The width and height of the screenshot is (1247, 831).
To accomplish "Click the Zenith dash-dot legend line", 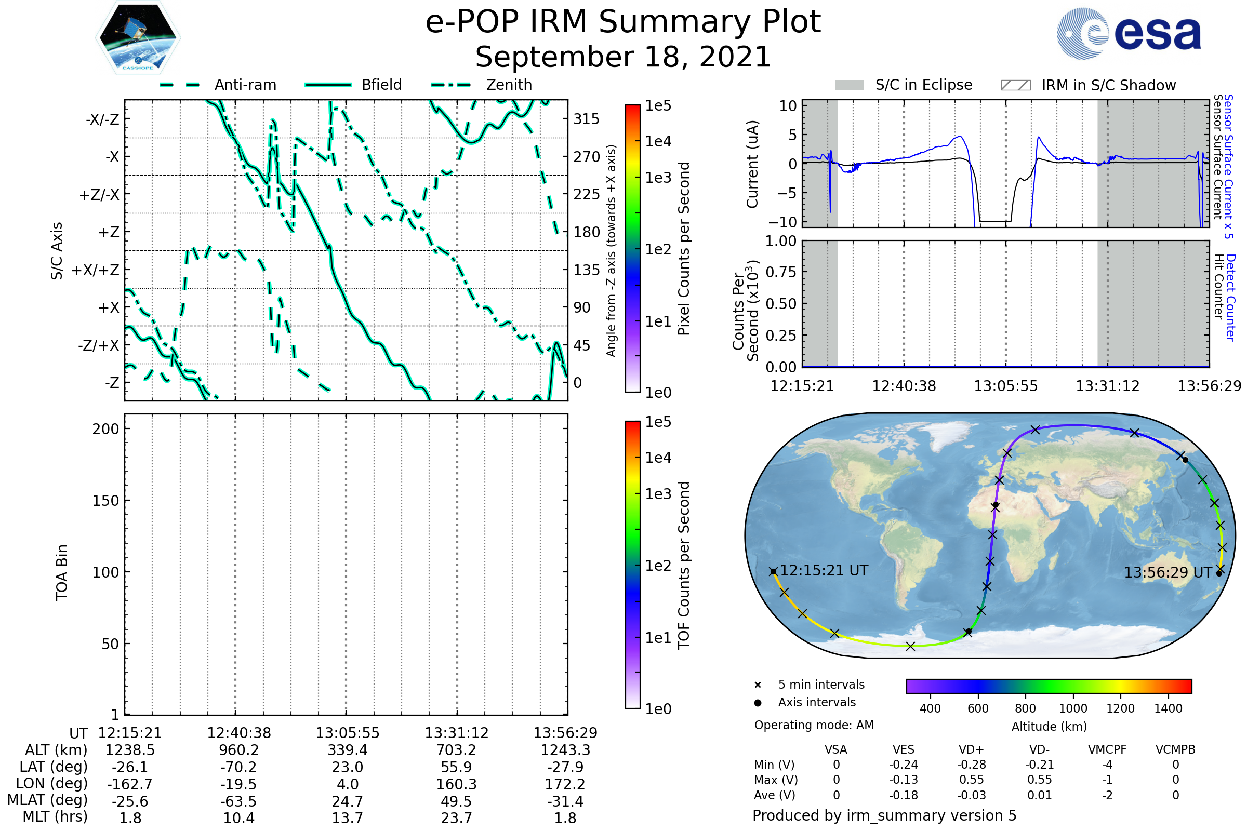I will click(x=451, y=85).
